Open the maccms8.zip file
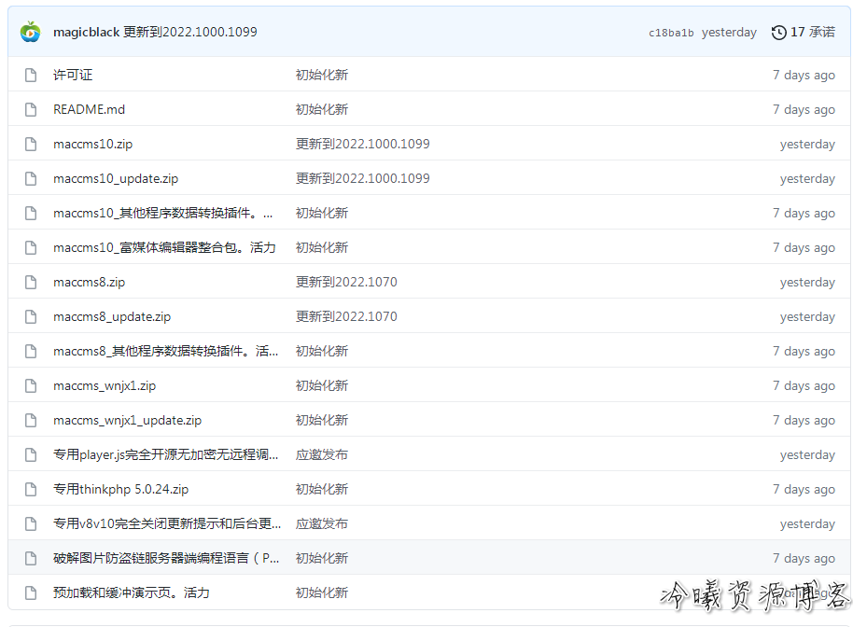Image resolution: width=853 pixels, height=627 pixels. 90,282
